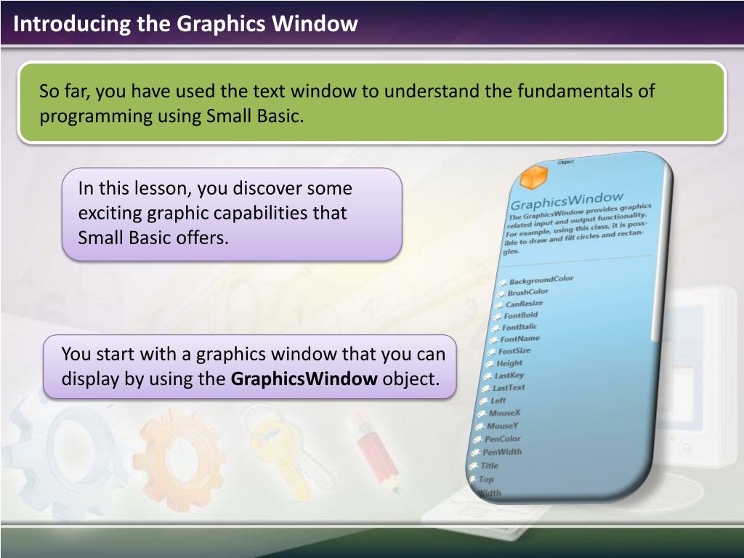Click the property icon beside MouseY

pyautogui.click(x=480, y=426)
